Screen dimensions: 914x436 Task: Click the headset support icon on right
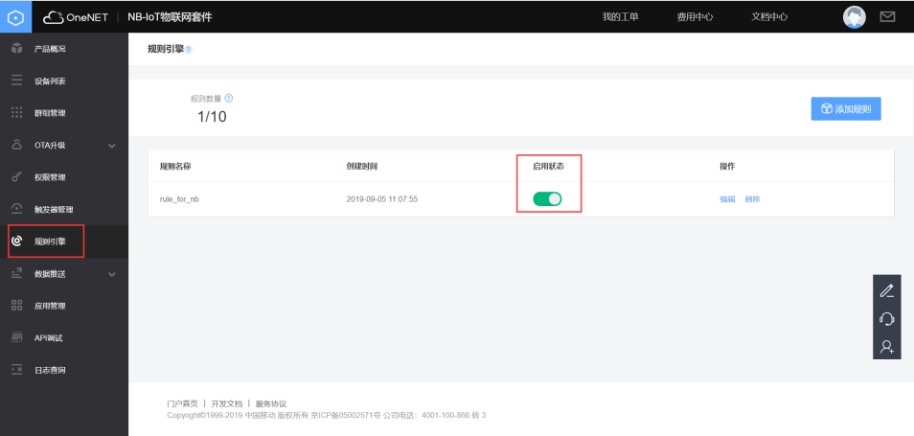pyautogui.click(x=886, y=319)
